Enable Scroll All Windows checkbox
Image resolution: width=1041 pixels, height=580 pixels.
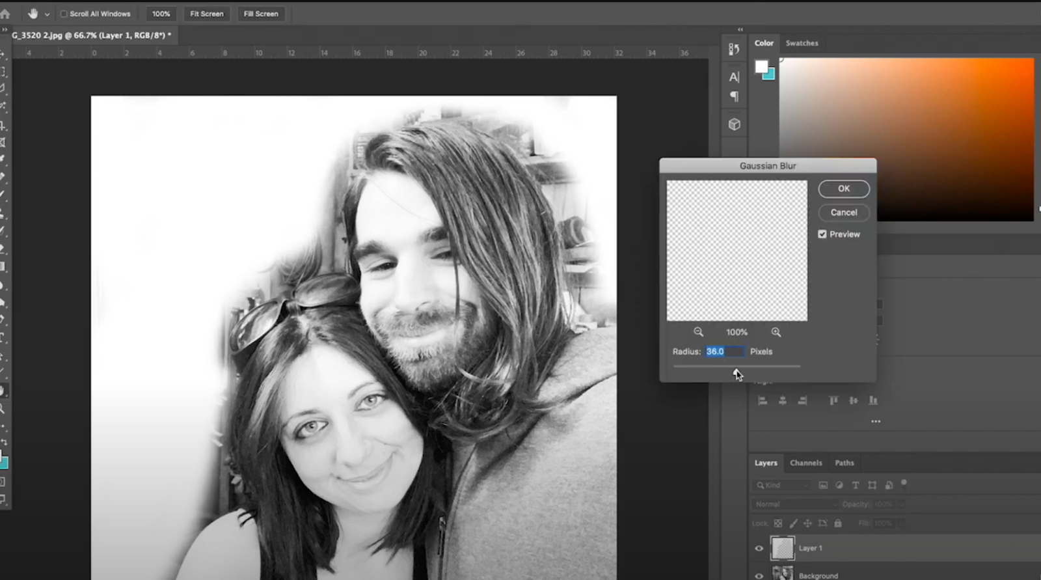64,14
